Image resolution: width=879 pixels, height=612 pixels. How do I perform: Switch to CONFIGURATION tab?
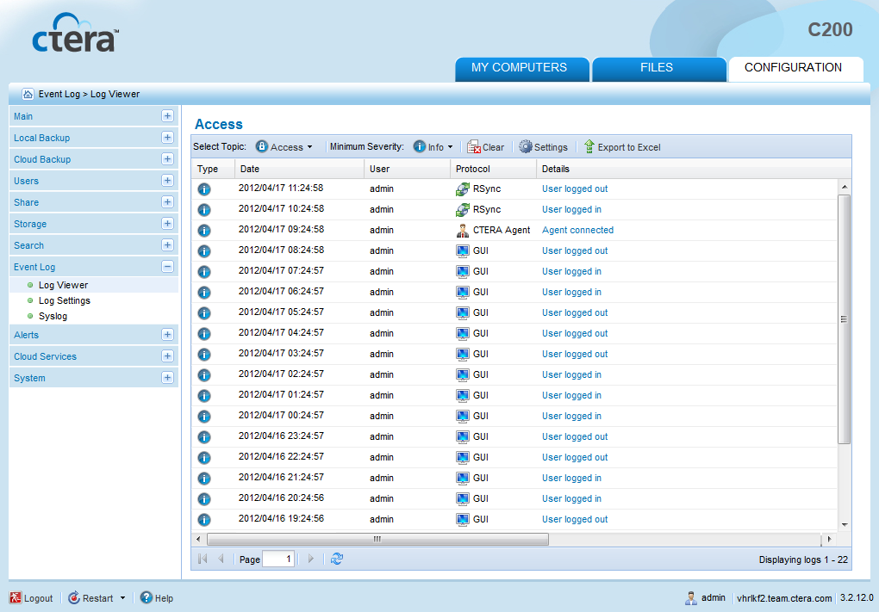point(795,68)
